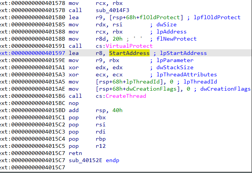Click the VirtualProtect function reference
Viewport: 252px width, 173px height.
tap(129, 46)
